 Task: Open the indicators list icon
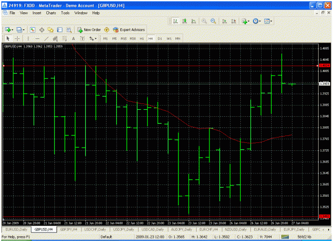click(x=245, y=21)
